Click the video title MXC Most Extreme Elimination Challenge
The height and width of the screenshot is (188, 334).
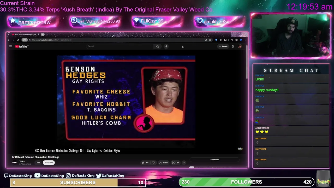[36, 157]
